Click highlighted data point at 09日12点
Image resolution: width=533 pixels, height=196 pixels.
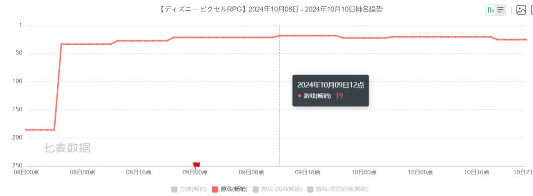[279, 36]
